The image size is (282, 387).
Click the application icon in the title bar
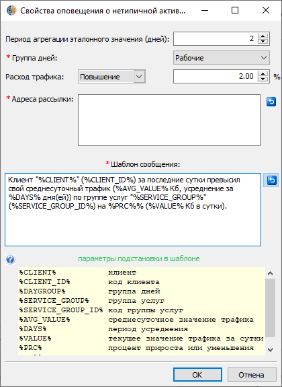tap(11, 11)
